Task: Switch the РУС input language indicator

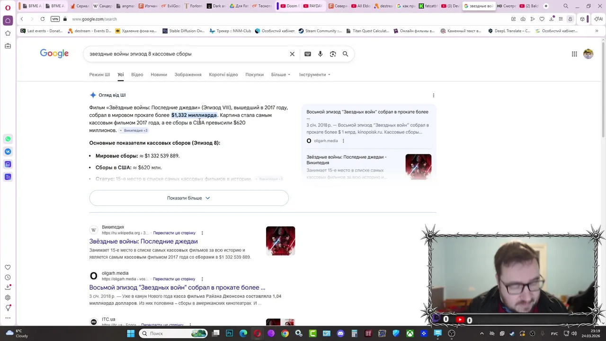Action: coord(554,333)
